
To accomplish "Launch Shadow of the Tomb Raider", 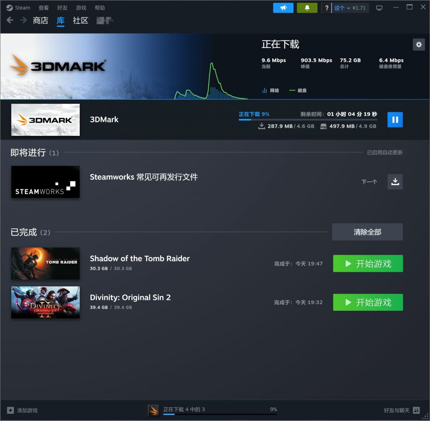I will click(x=367, y=263).
